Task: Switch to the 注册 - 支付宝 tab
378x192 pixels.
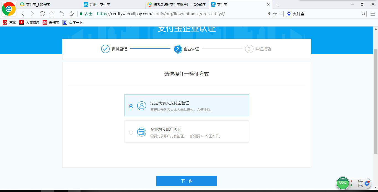Action: pyautogui.click(x=113, y=4)
